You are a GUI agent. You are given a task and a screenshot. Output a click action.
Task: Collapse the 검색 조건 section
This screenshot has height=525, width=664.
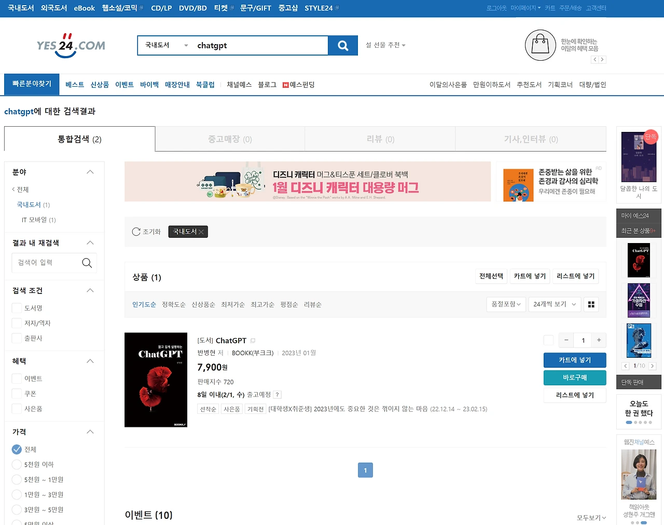pos(90,290)
